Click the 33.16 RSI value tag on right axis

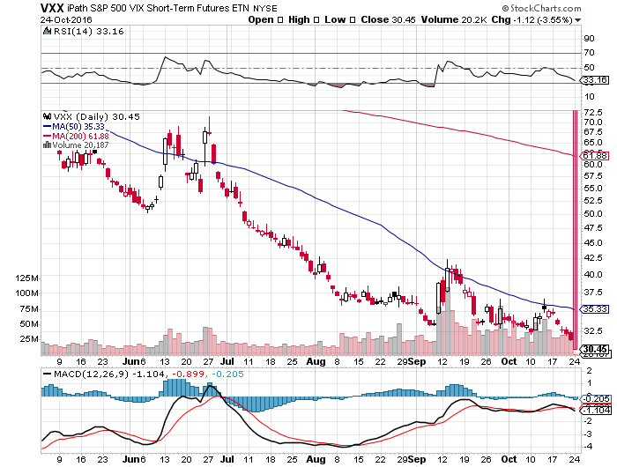tap(595, 80)
